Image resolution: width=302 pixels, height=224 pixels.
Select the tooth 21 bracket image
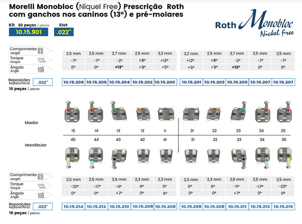click(191, 114)
